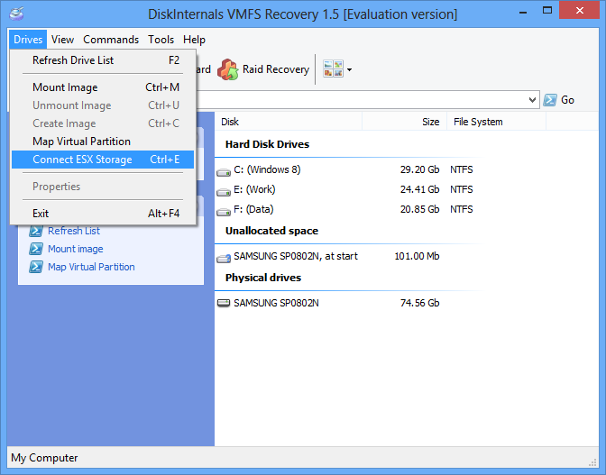Open the Commands menu
The image size is (606, 475).
pyautogui.click(x=111, y=40)
